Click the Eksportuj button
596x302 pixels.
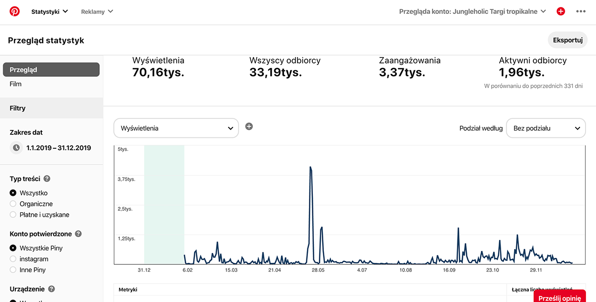pos(567,40)
